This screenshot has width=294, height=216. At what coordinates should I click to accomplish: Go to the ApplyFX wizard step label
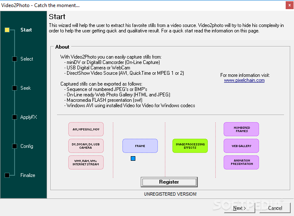[28, 117]
